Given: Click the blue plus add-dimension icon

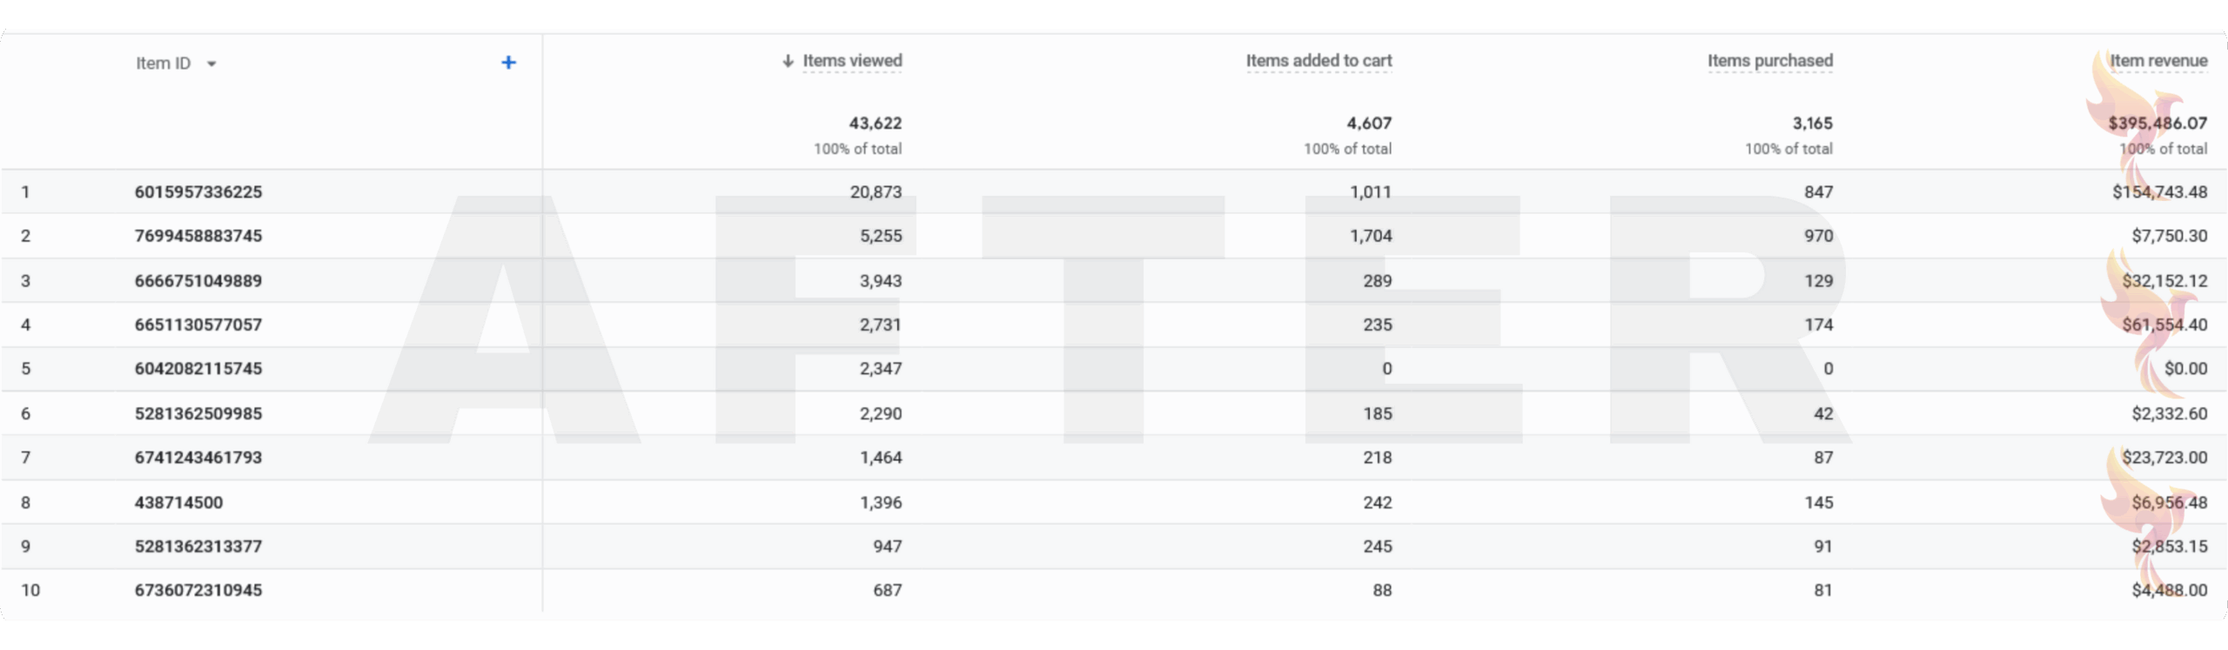Looking at the screenshot, I should pos(508,63).
